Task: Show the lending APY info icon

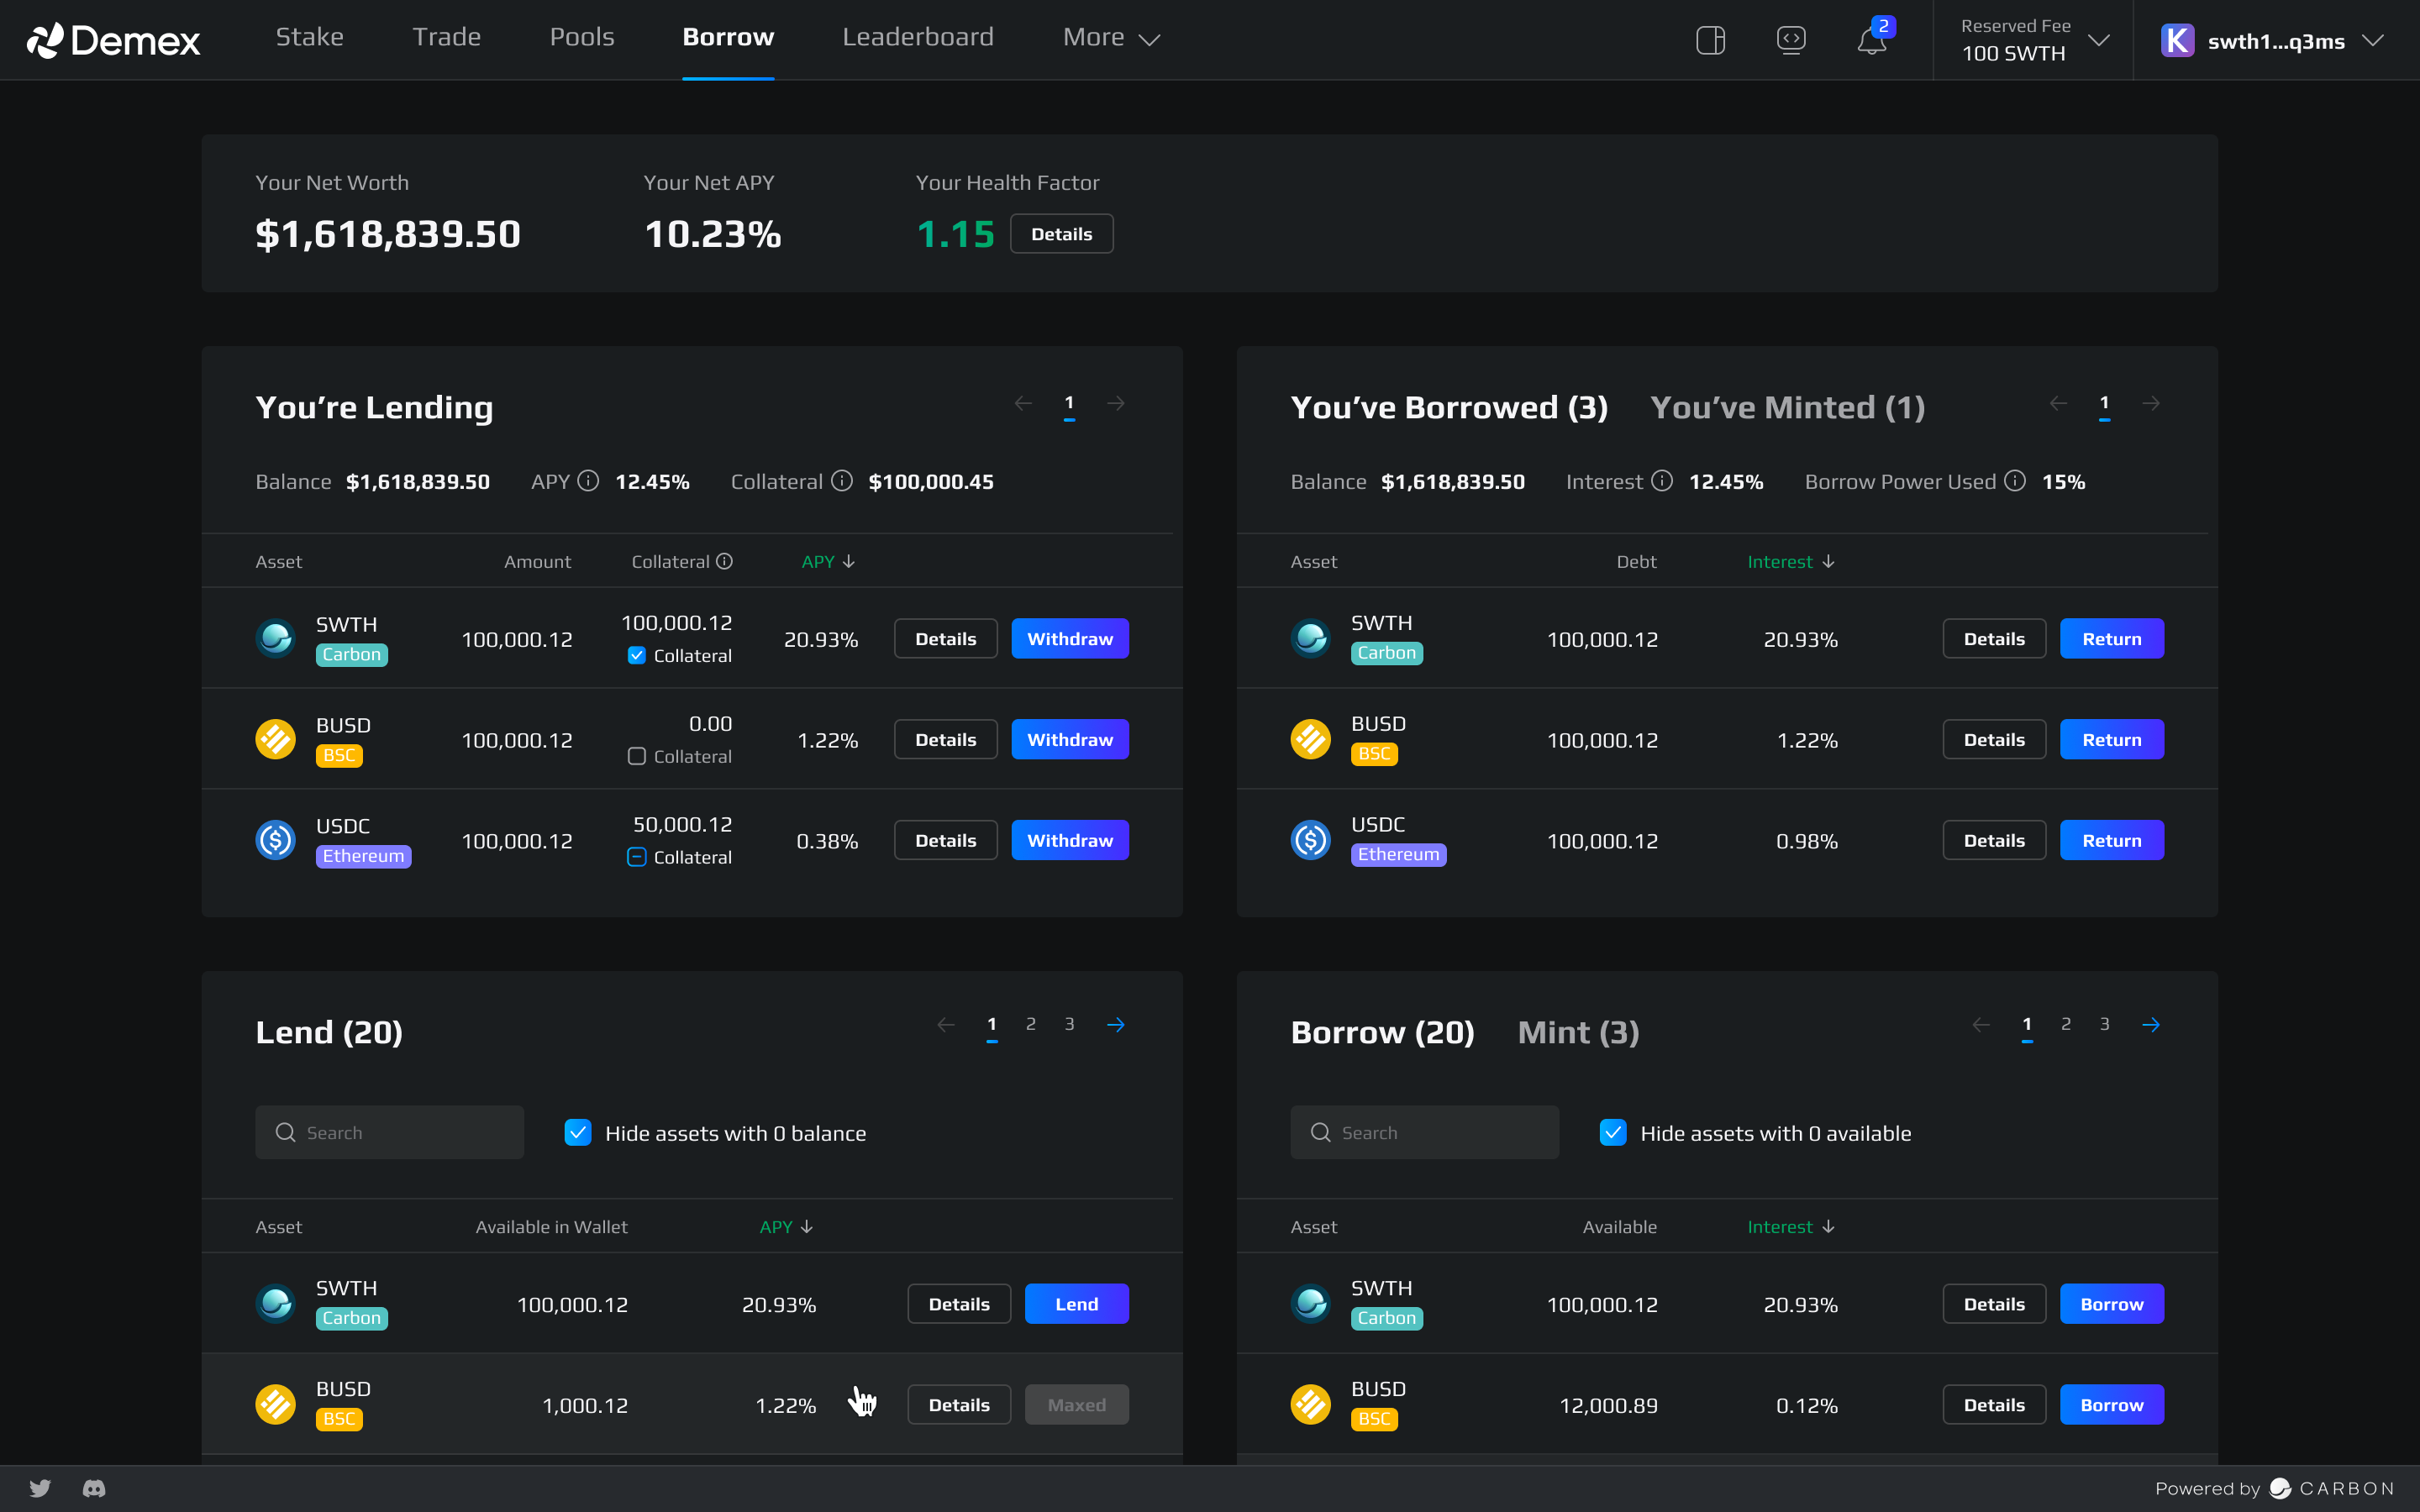Action: (x=588, y=481)
